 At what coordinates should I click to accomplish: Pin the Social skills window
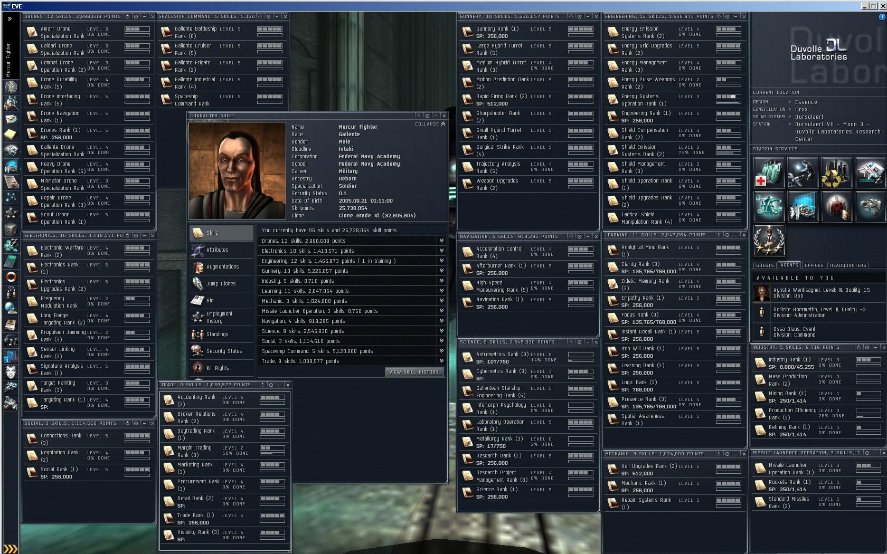(136, 423)
